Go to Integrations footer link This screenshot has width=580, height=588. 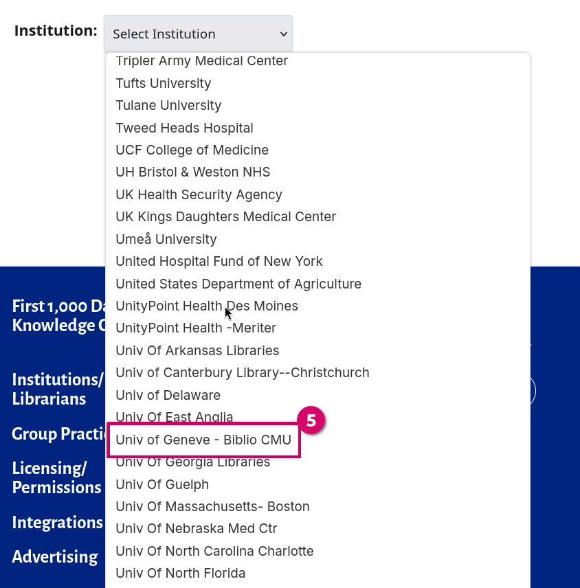57,522
